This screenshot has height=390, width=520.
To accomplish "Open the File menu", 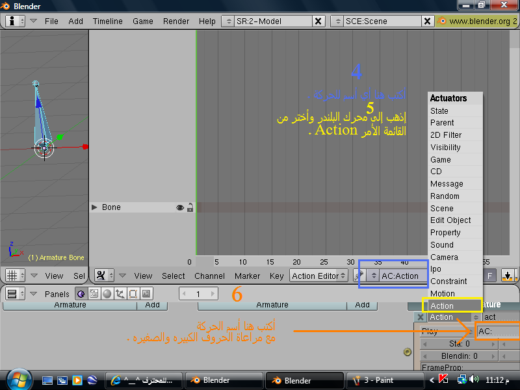I will coord(51,21).
